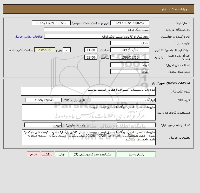200x193 pixels.
Task: Click the شرح کلی نیاز description box
Action: 88,91
